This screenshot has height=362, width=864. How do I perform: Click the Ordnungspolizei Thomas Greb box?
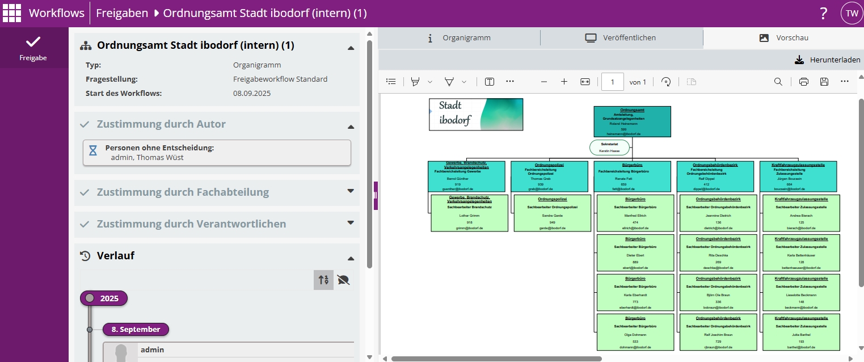[x=549, y=176]
